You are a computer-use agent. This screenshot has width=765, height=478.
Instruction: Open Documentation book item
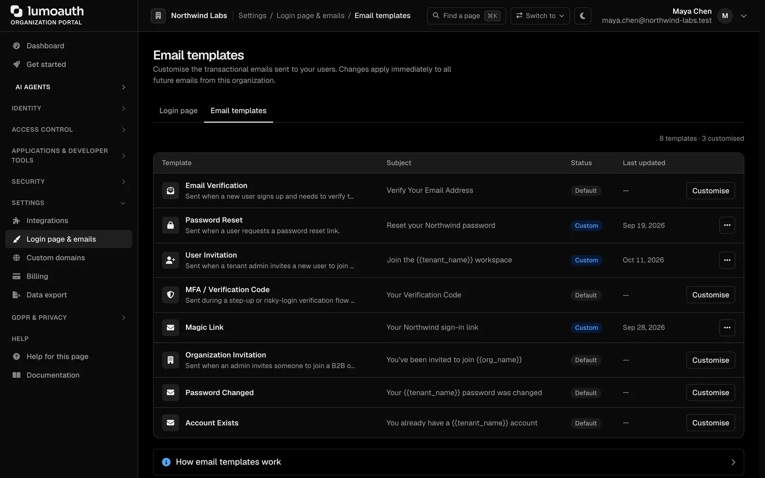(69, 375)
